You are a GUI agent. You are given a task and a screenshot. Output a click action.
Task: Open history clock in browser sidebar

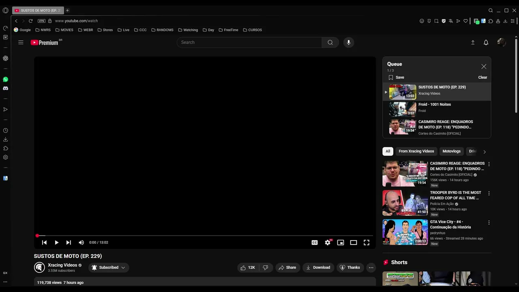tap(5, 131)
